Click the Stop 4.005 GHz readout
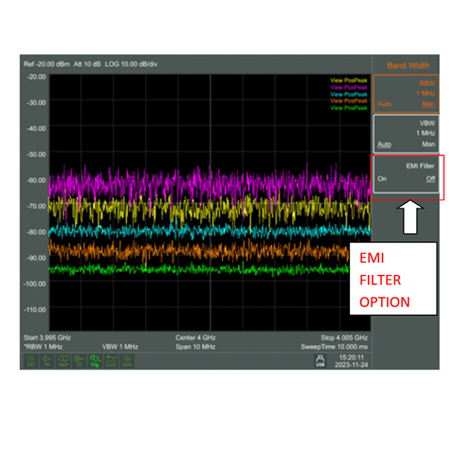 coord(344,337)
